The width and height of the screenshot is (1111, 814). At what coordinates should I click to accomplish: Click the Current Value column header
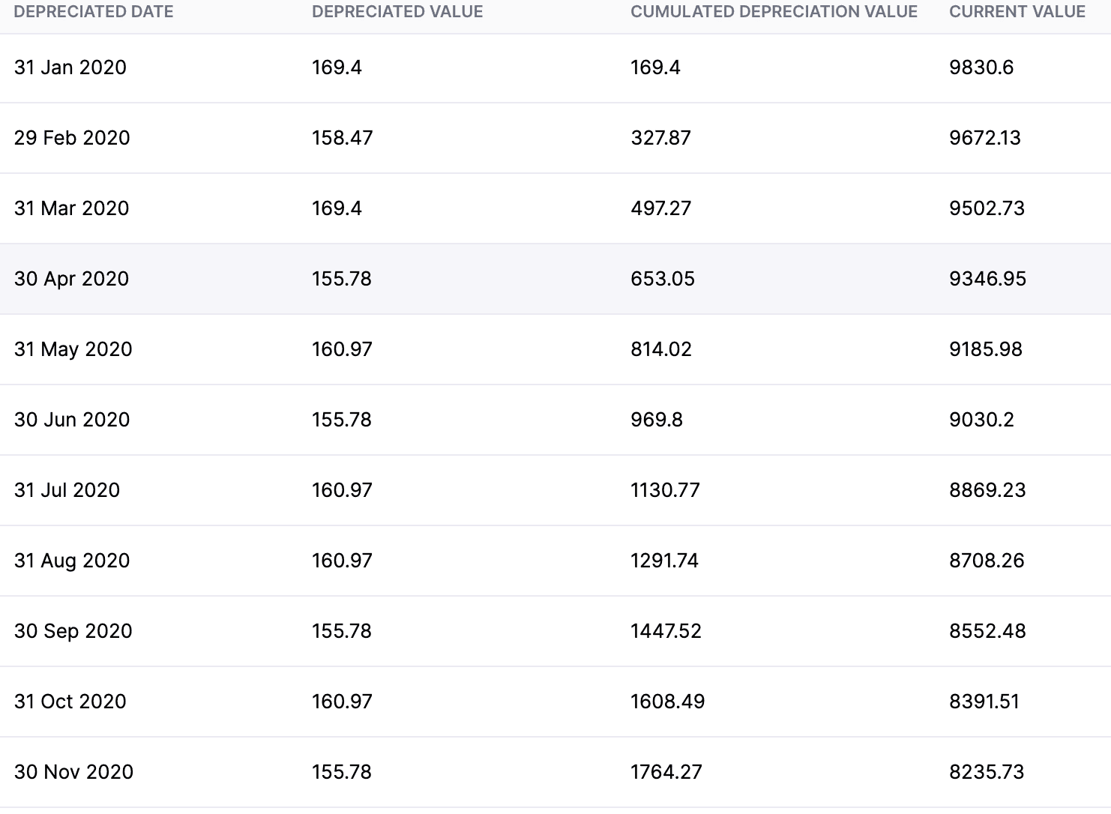[x=1017, y=12]
